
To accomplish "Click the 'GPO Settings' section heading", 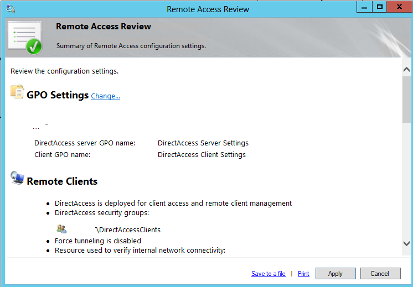I will [58, 95].
